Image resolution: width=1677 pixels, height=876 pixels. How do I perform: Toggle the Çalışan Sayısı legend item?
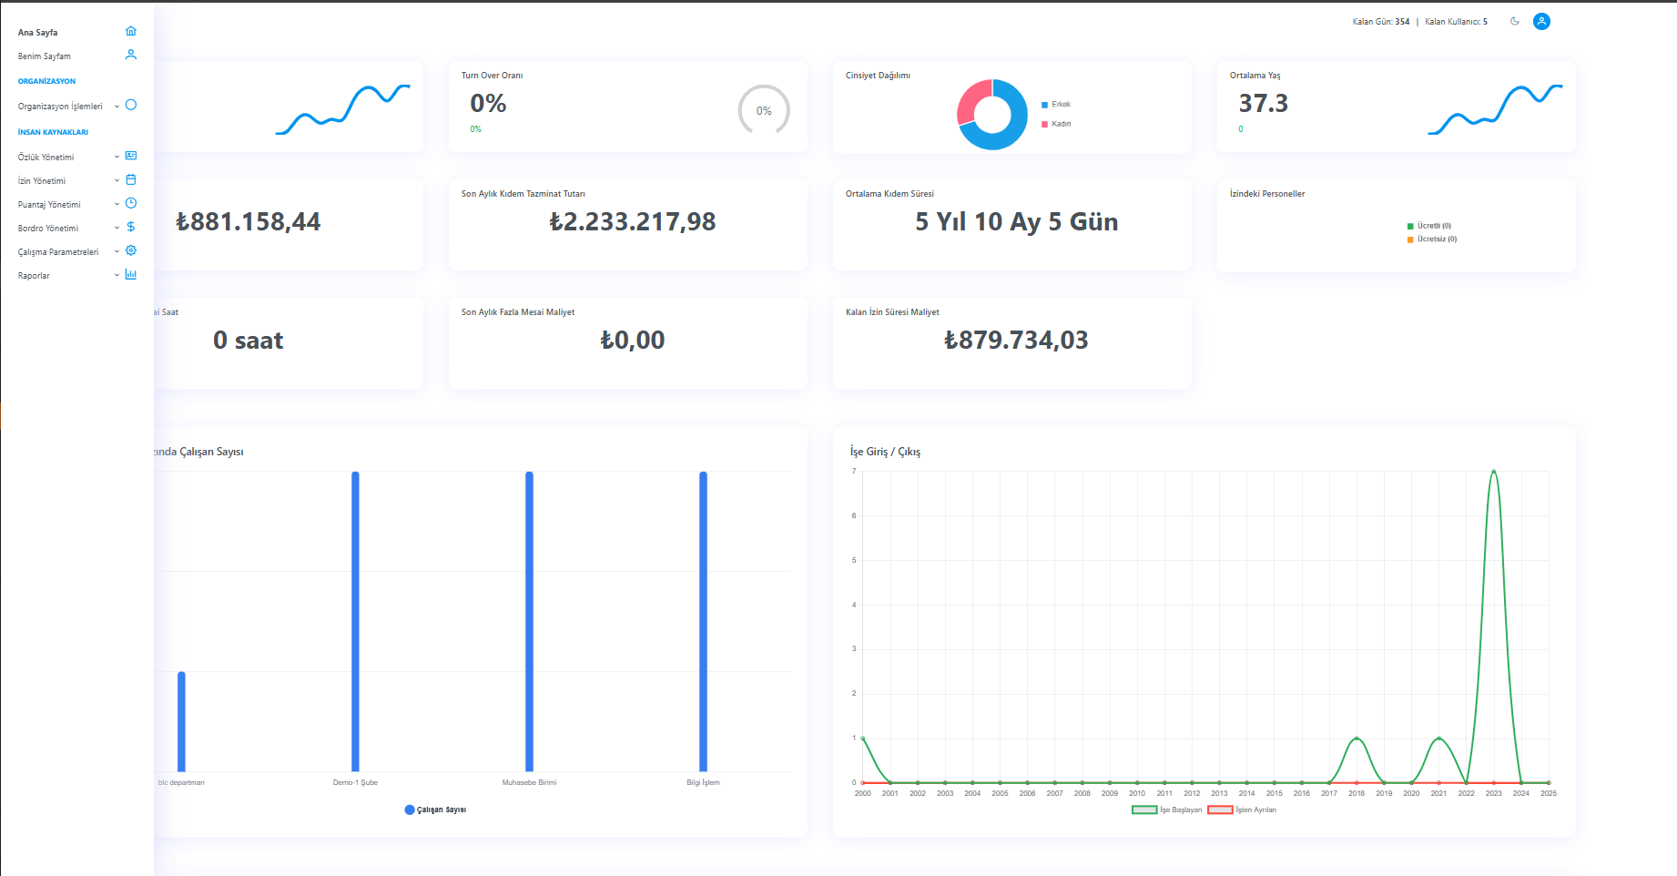tap(410, 810)
